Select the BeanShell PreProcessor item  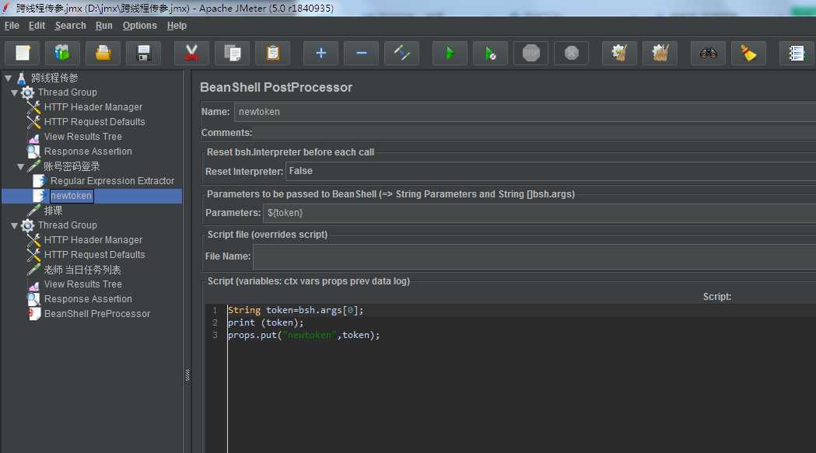[96, 314]
